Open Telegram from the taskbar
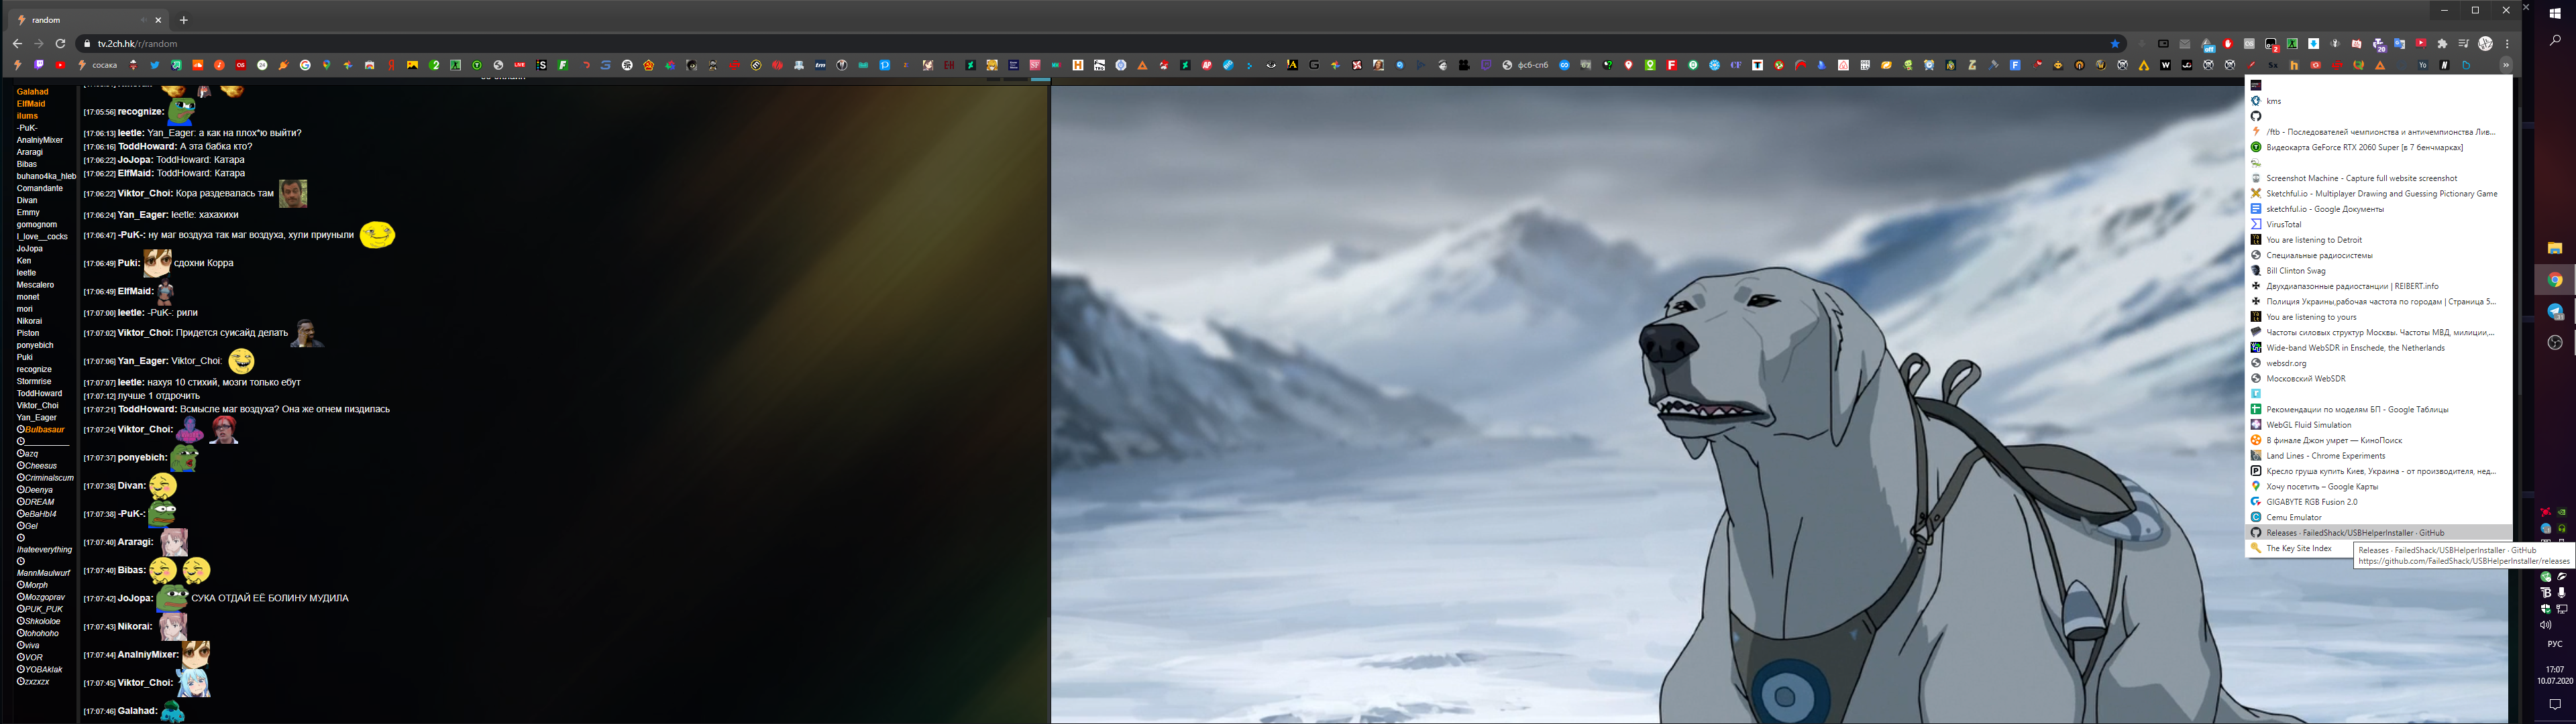This screenshot has height=724, width=2576. 2555,311
